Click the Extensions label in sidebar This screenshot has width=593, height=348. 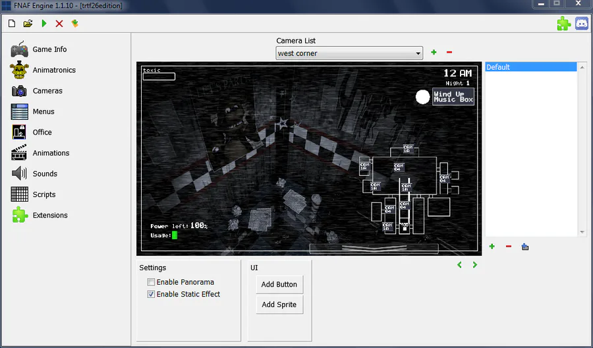[50, 216]
